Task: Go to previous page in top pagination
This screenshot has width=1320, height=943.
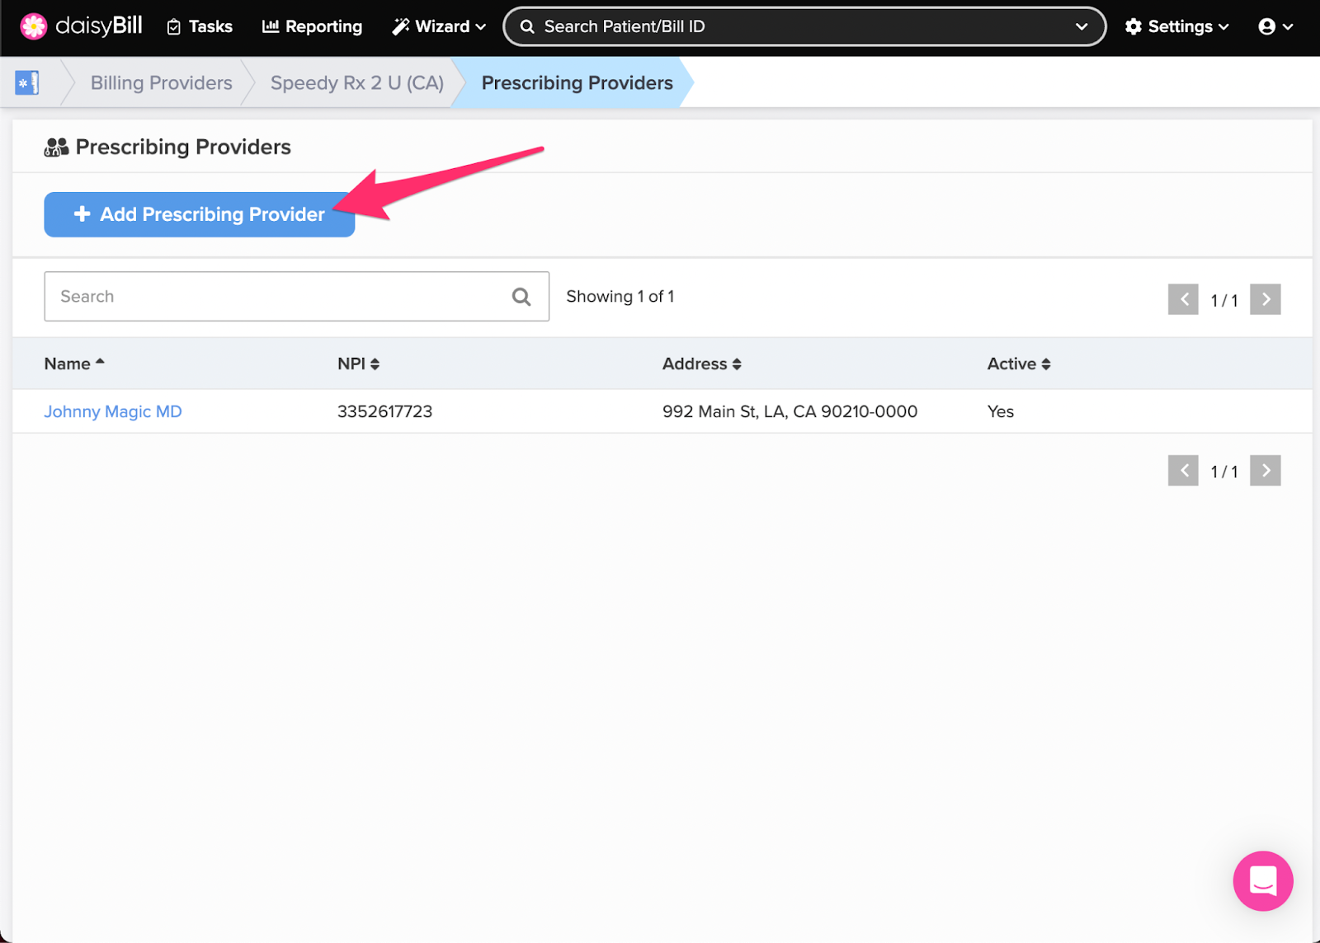Action: 1183,299
